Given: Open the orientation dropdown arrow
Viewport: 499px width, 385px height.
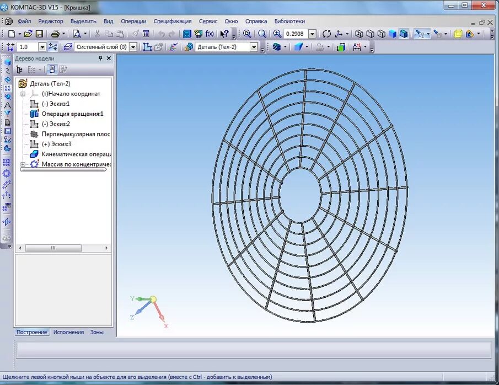Looking at the screenshot, I should tap(347, 34).
